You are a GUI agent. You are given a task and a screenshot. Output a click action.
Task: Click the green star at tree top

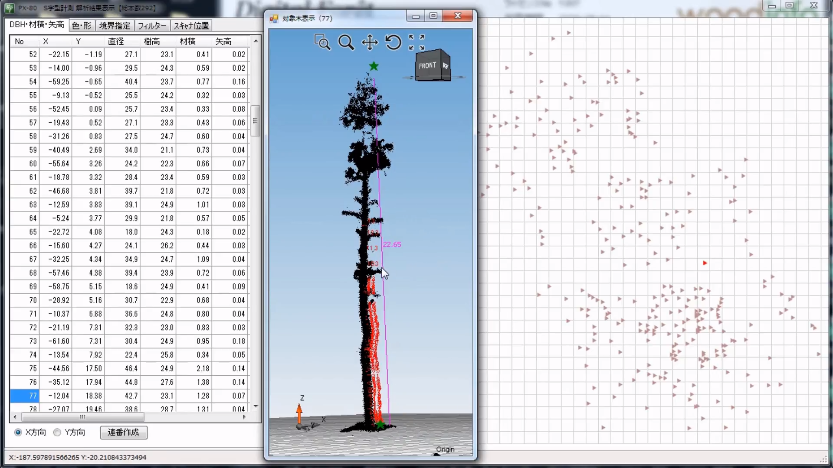coord(374,66)
